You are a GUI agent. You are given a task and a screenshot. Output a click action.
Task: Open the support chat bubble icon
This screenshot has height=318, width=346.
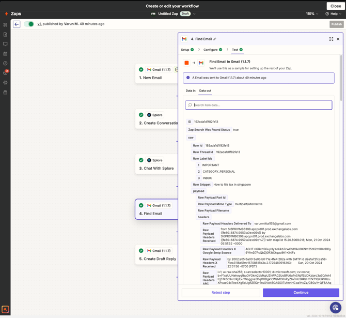(x=335, y=307)
